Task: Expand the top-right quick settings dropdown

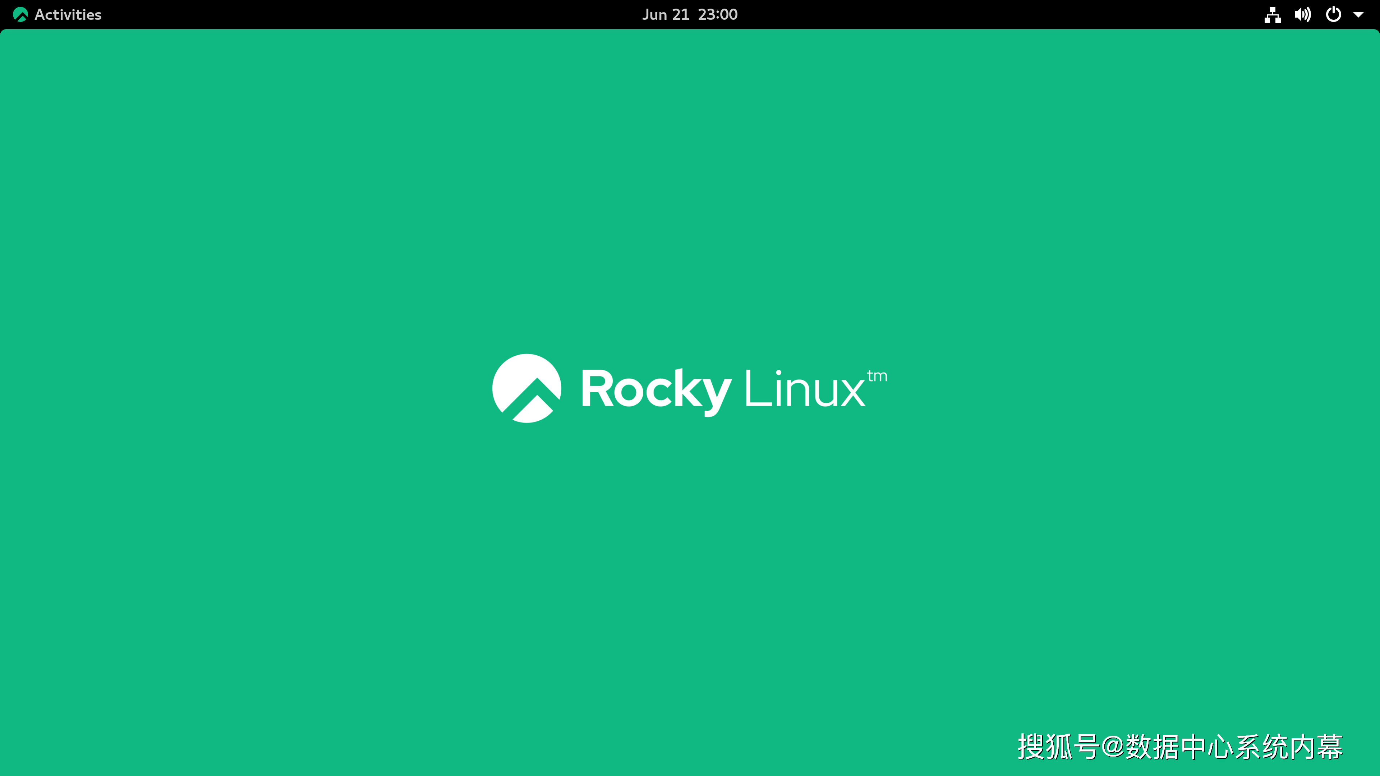Action: pyautogui.click(x=1359, y=14)
